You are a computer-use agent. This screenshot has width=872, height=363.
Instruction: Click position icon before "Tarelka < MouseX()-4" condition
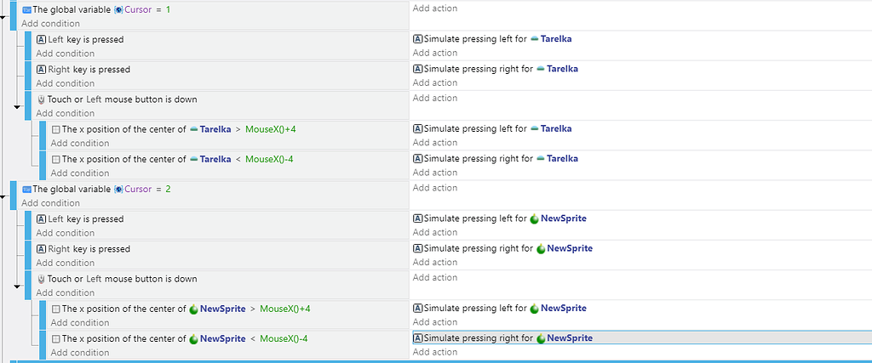tap(56, 159)
